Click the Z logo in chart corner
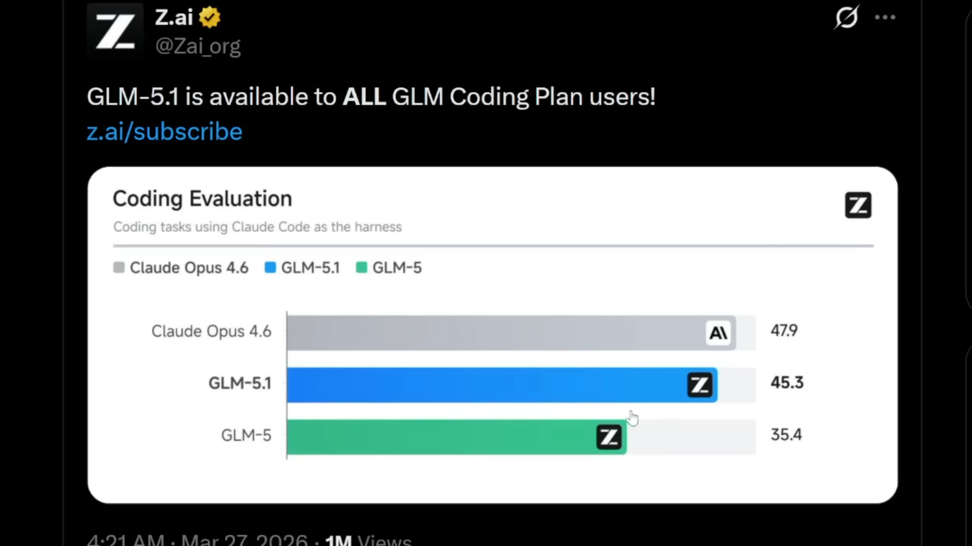 858,205
